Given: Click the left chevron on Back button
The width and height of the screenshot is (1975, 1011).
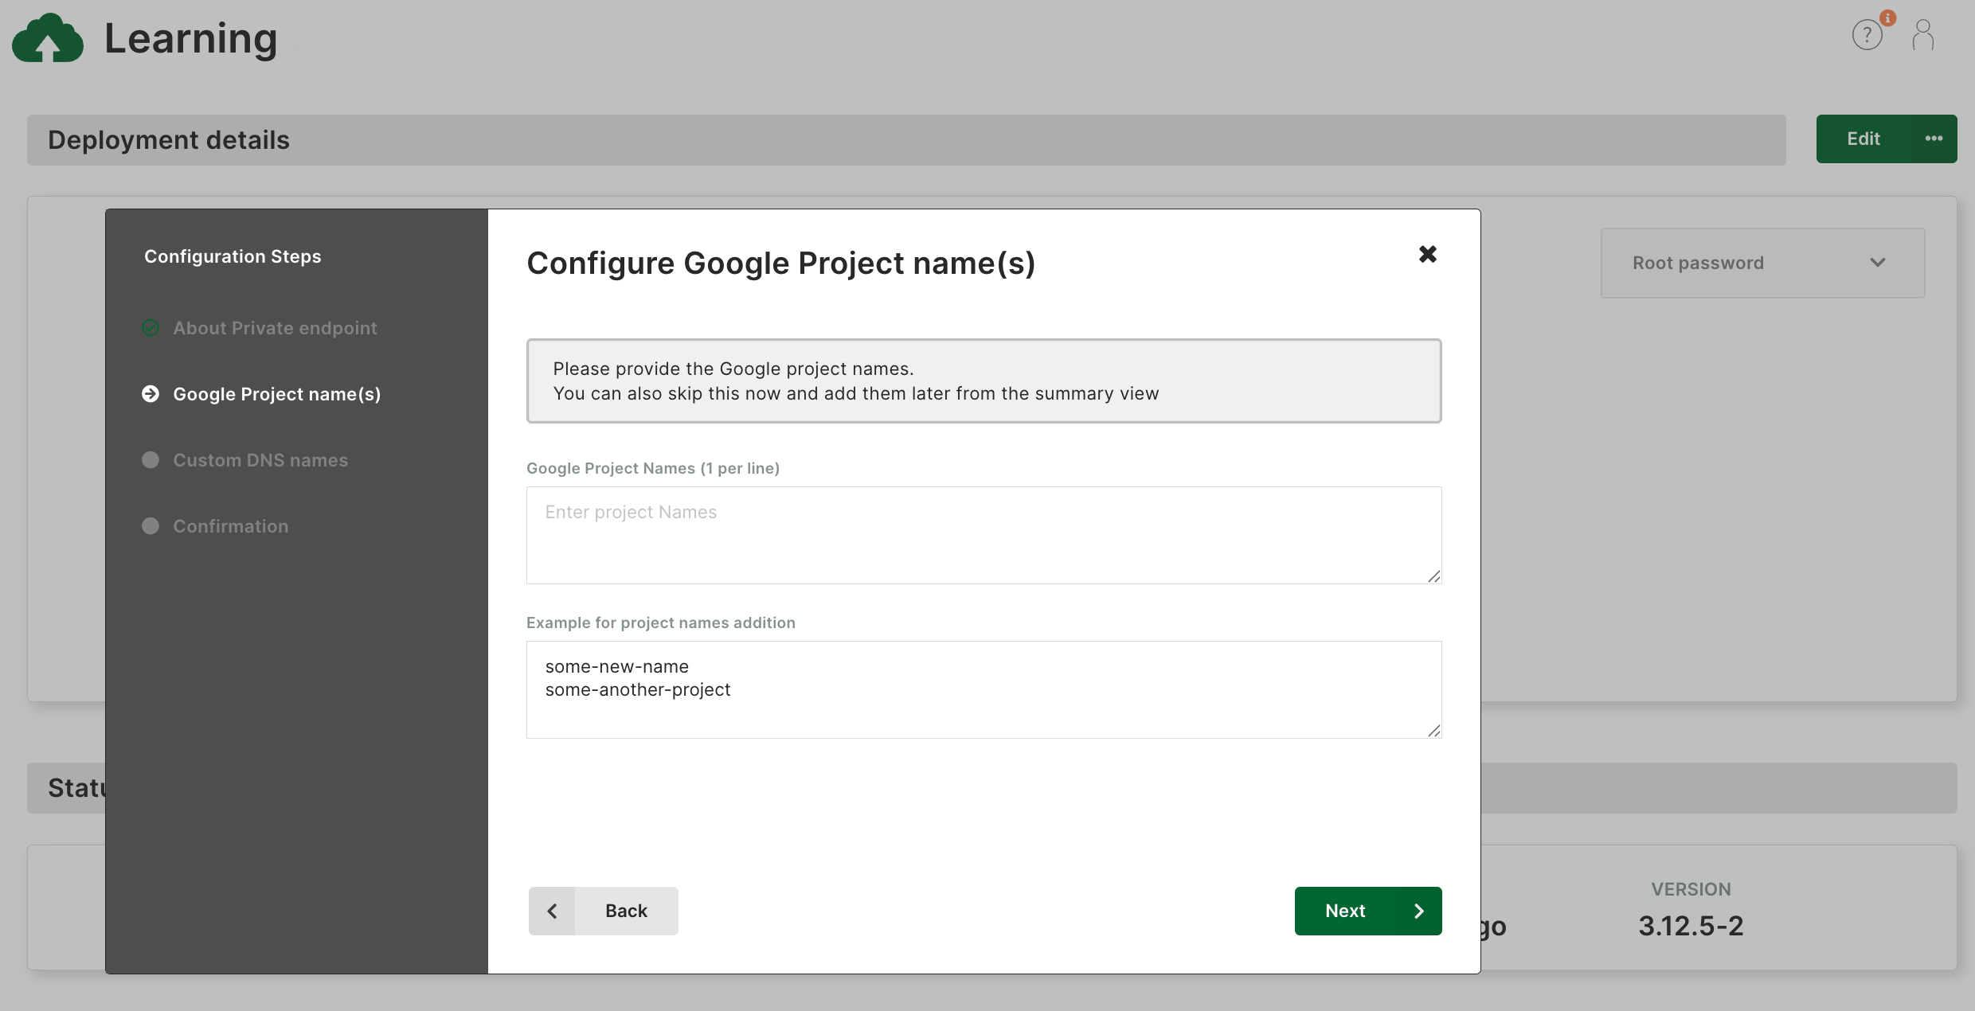Looking at the screenshot, I should (x=552, y=911).
